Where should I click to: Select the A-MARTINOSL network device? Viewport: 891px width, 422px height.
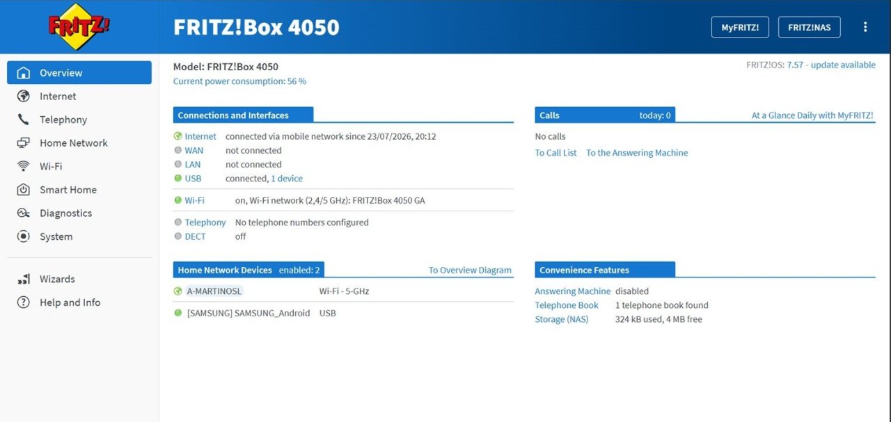point(214,291)
